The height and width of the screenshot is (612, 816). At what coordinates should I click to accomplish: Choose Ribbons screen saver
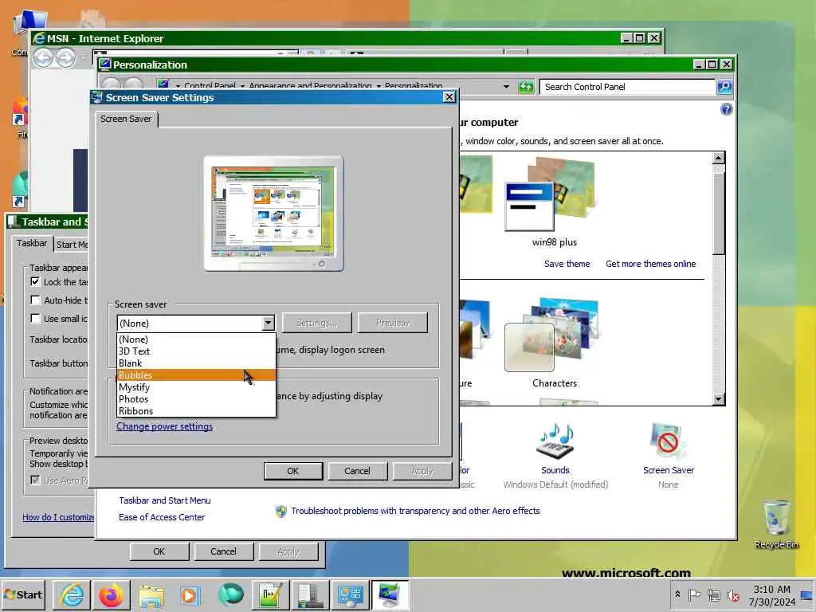point(196,411)
